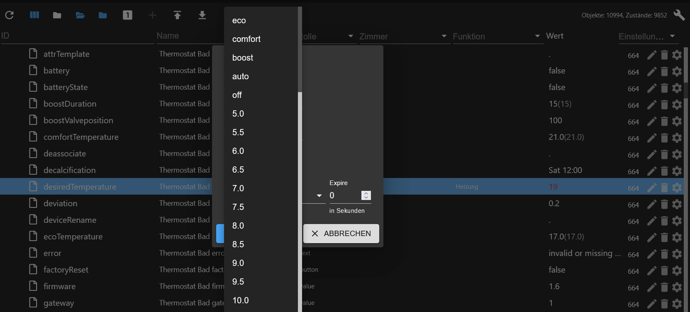Click the add object plus icon
The image size is (690, 312).
click(152, 15)
